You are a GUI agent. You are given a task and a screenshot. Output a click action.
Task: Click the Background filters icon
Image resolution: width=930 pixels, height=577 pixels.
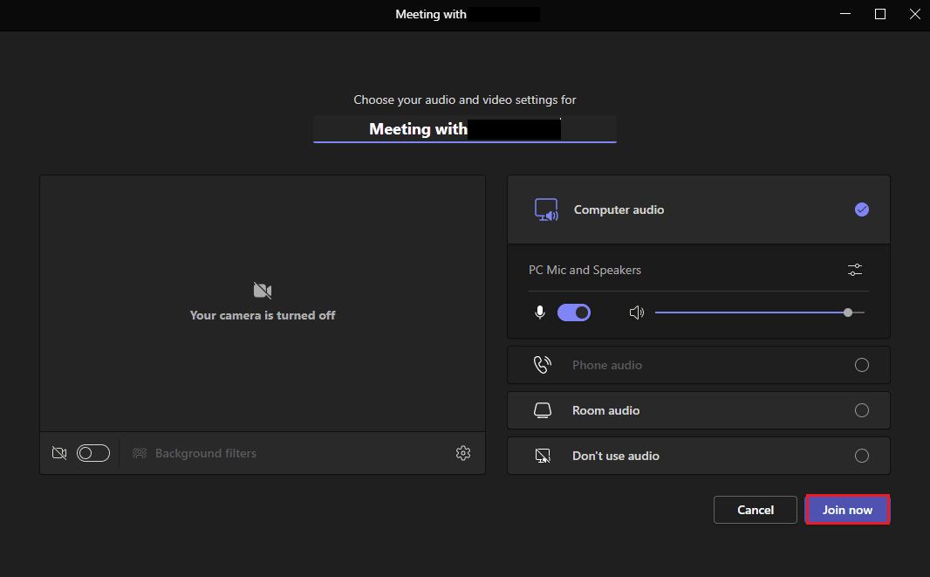(140, 453)
